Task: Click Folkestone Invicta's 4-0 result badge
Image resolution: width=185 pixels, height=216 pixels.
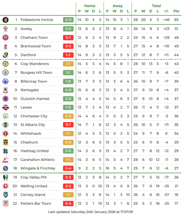Action: click(x=68, y=20)
